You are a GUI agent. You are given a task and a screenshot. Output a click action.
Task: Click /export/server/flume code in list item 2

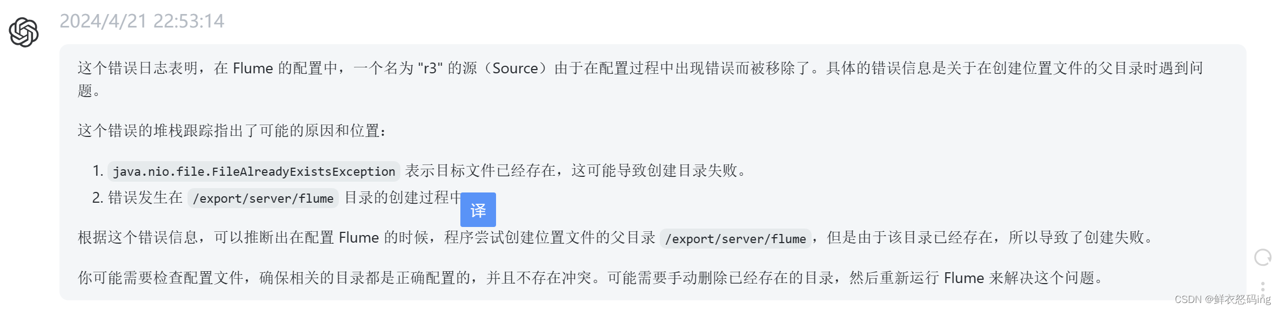[263, 198]
